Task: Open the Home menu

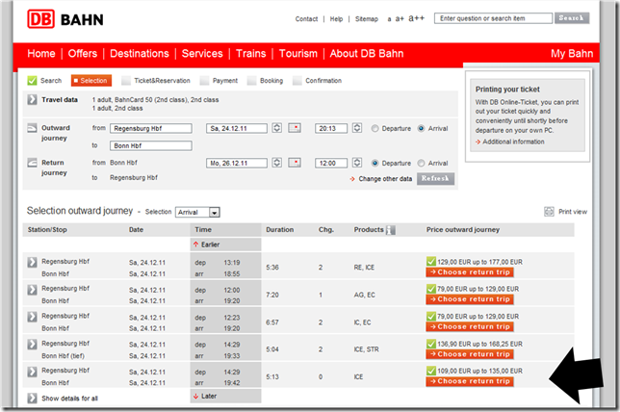Action: (x=41, y=53)
